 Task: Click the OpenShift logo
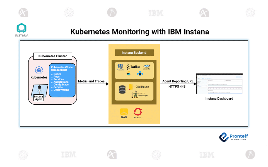pos(138,114)
